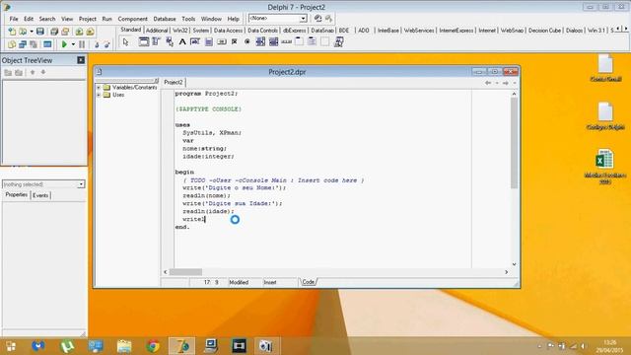The height and width of the screenshot is (355, 631).
Task: Pick the Button component icon
Action: tap(221, 41)
